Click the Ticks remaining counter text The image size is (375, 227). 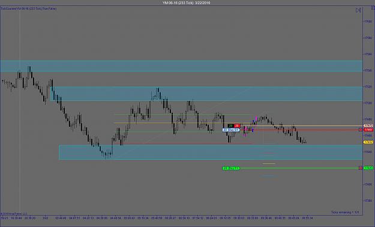point(345,213)
